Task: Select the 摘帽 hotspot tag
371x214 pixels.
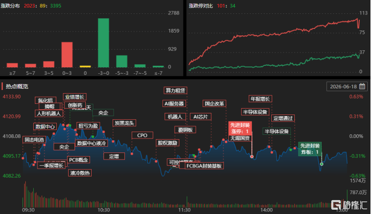Action: 50,106
